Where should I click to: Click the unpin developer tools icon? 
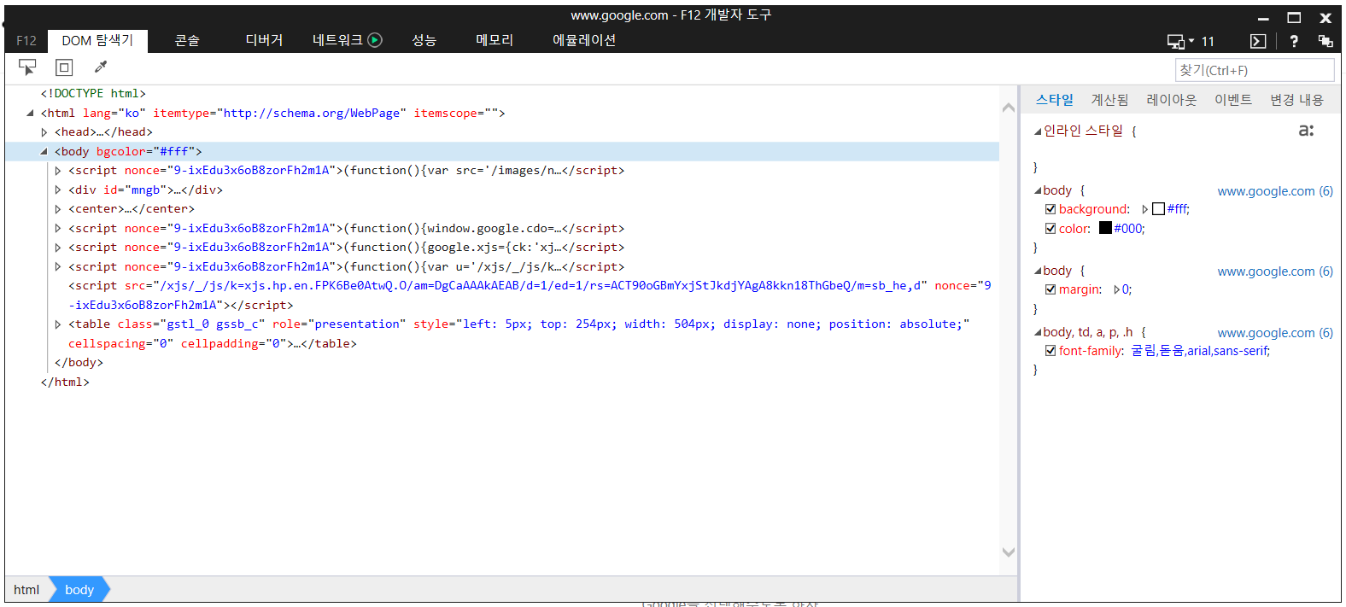pyautogui.click(x=1326, y=41)
